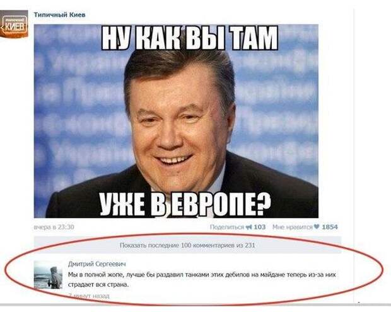The image size is (391, 312).
Task: Click the meme caption УЖЕ В ЕВРОПЕ?
Action: pyautogui.click(x=185, y=204)
